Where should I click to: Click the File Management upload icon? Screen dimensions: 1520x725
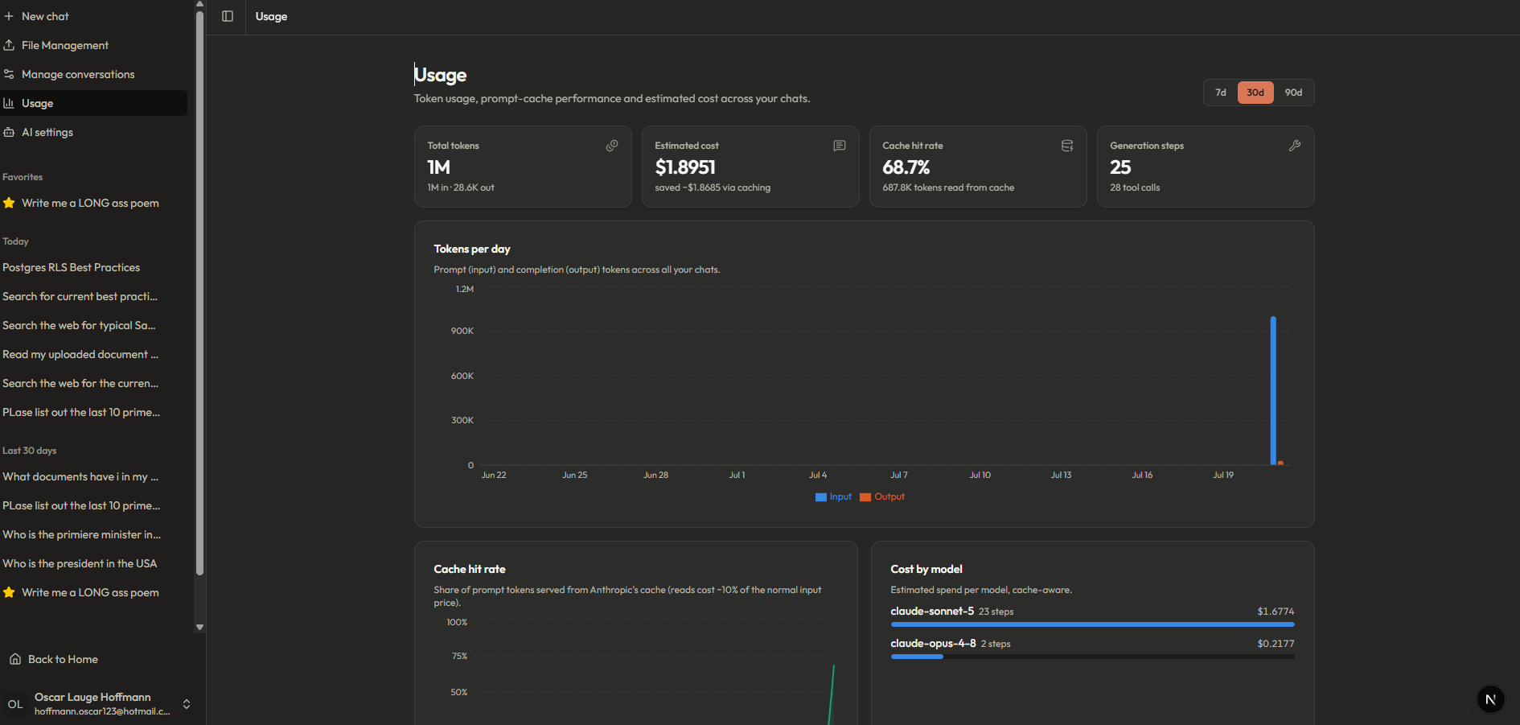(x=9, y=45)
